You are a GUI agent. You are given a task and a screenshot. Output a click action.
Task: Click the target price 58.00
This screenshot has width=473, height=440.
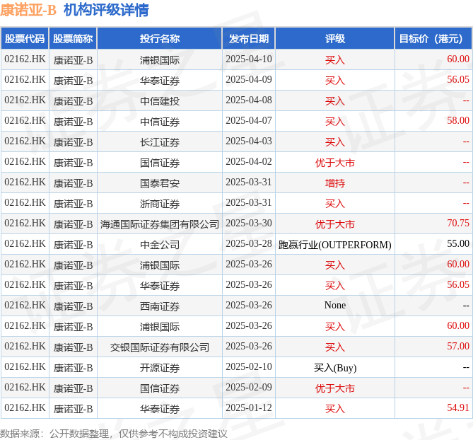click(x=458, y=121)
